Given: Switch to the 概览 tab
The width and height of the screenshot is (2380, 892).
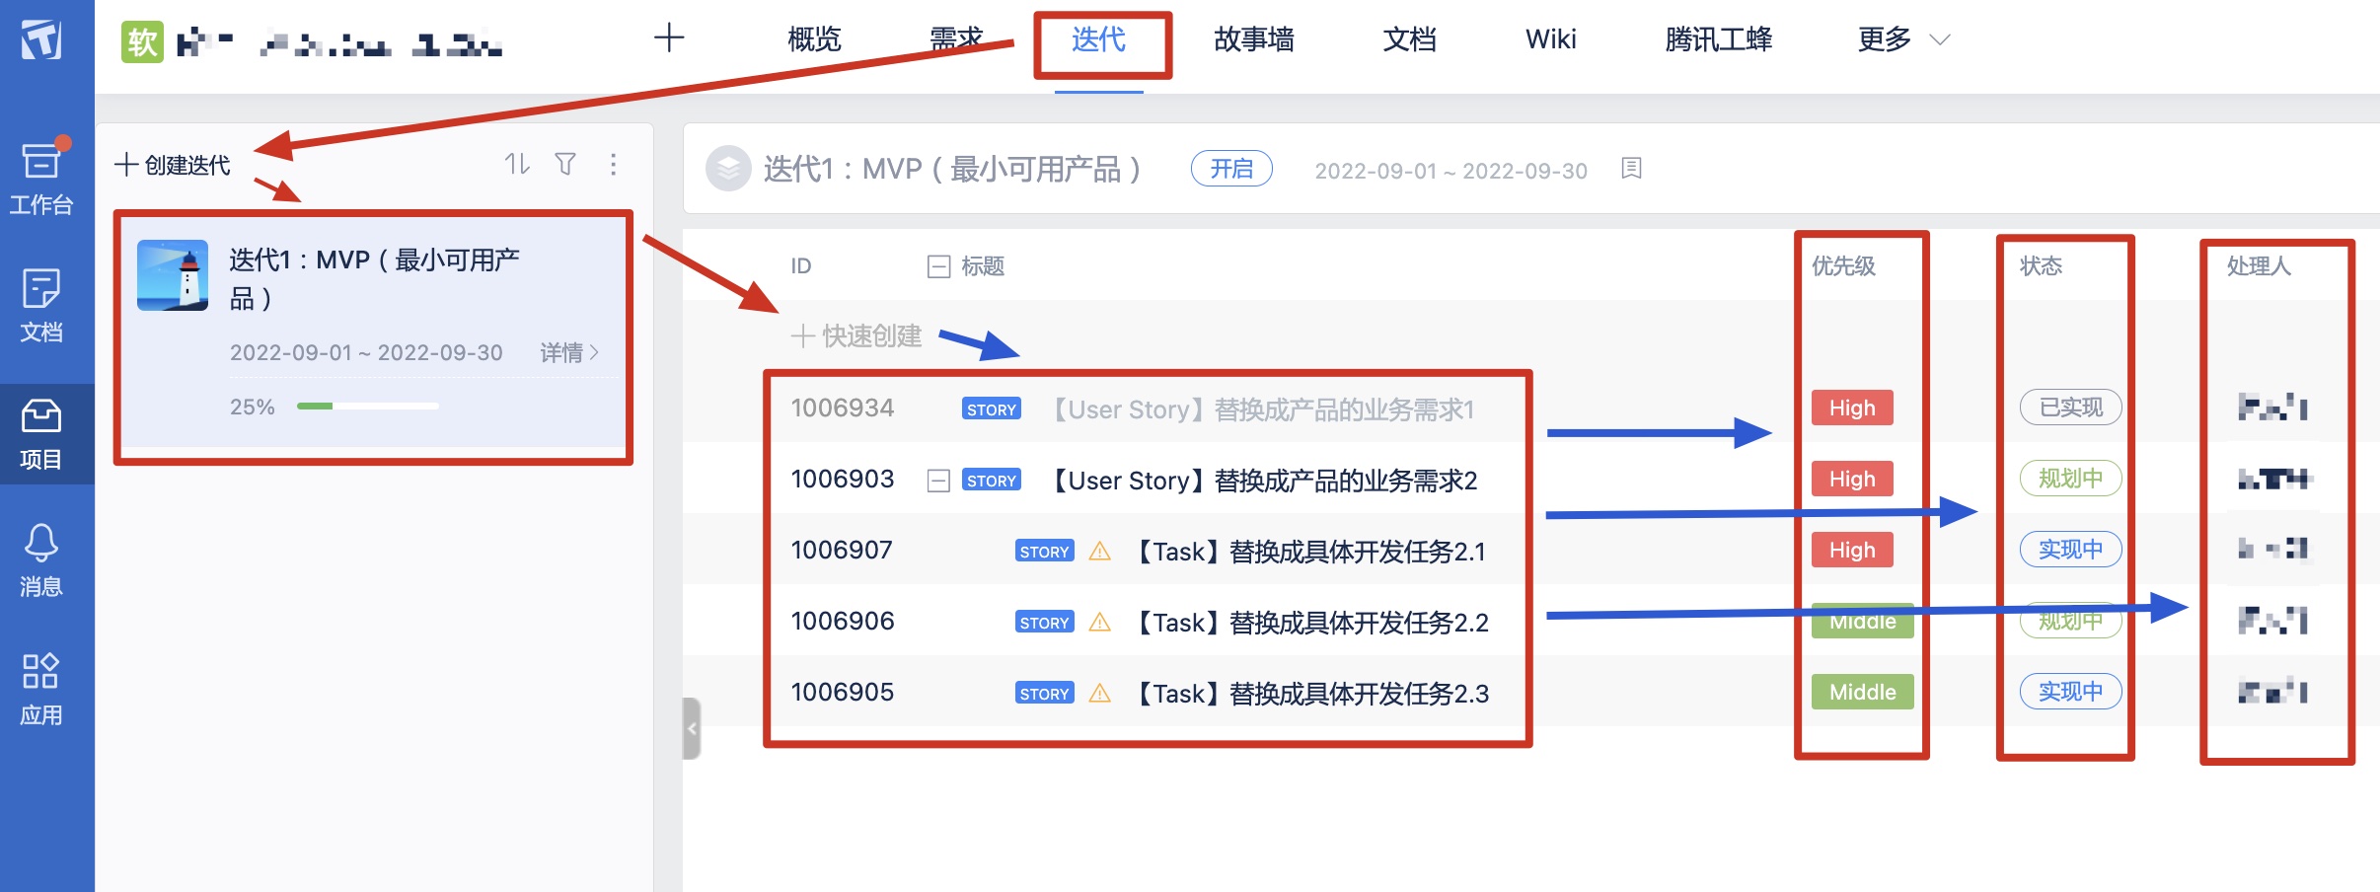Looking at the screenshot, I should click(814, 39).
